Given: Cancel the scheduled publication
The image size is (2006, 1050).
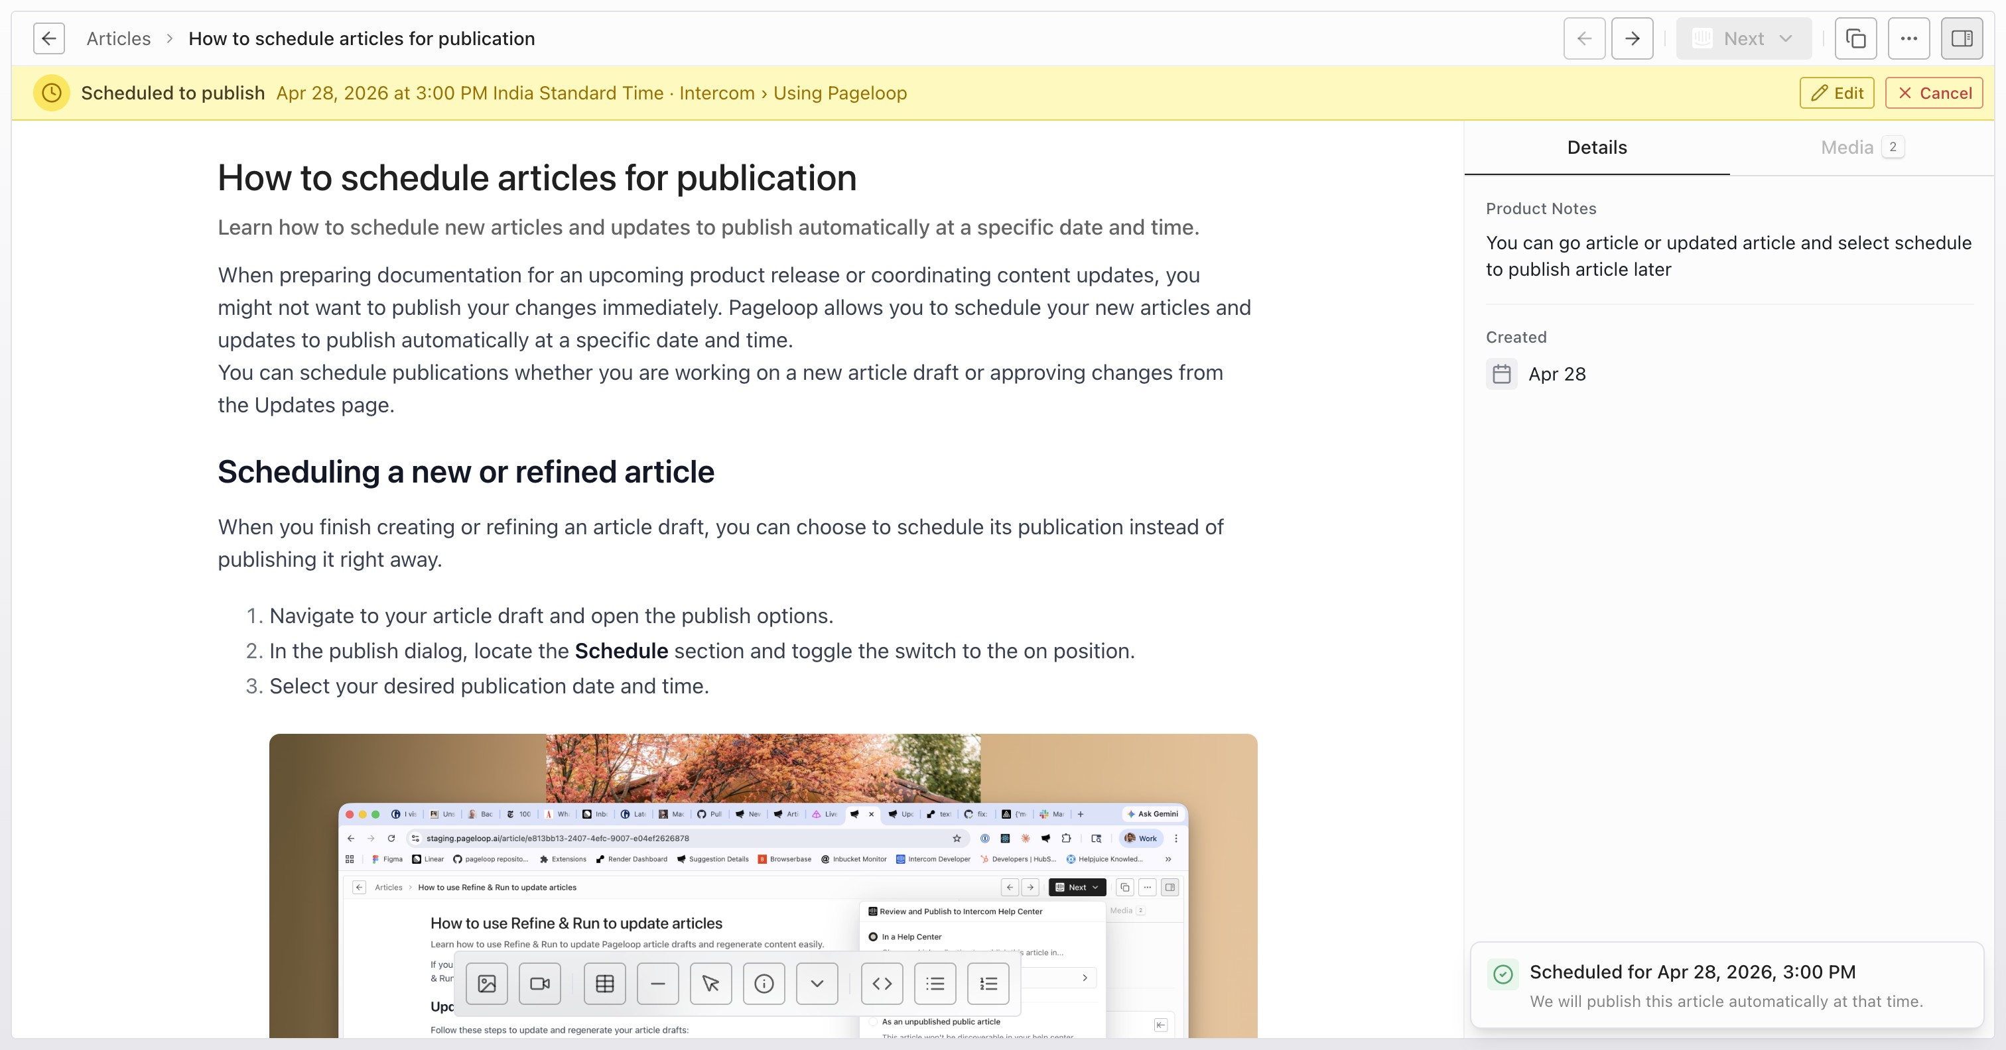Looking at the screenshot, I should click(x=1934, y=93).
